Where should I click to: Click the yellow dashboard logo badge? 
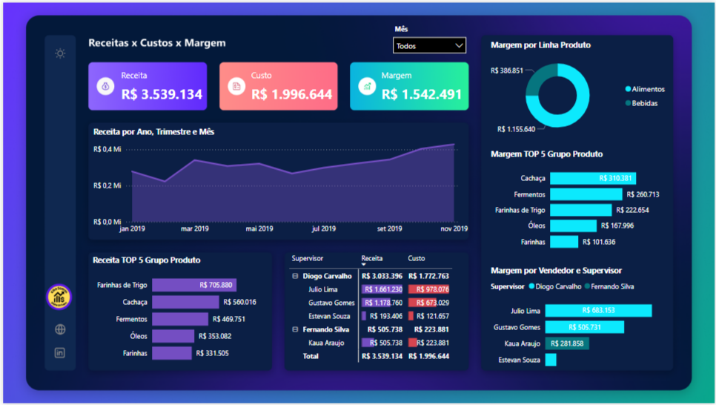point(59,297)
